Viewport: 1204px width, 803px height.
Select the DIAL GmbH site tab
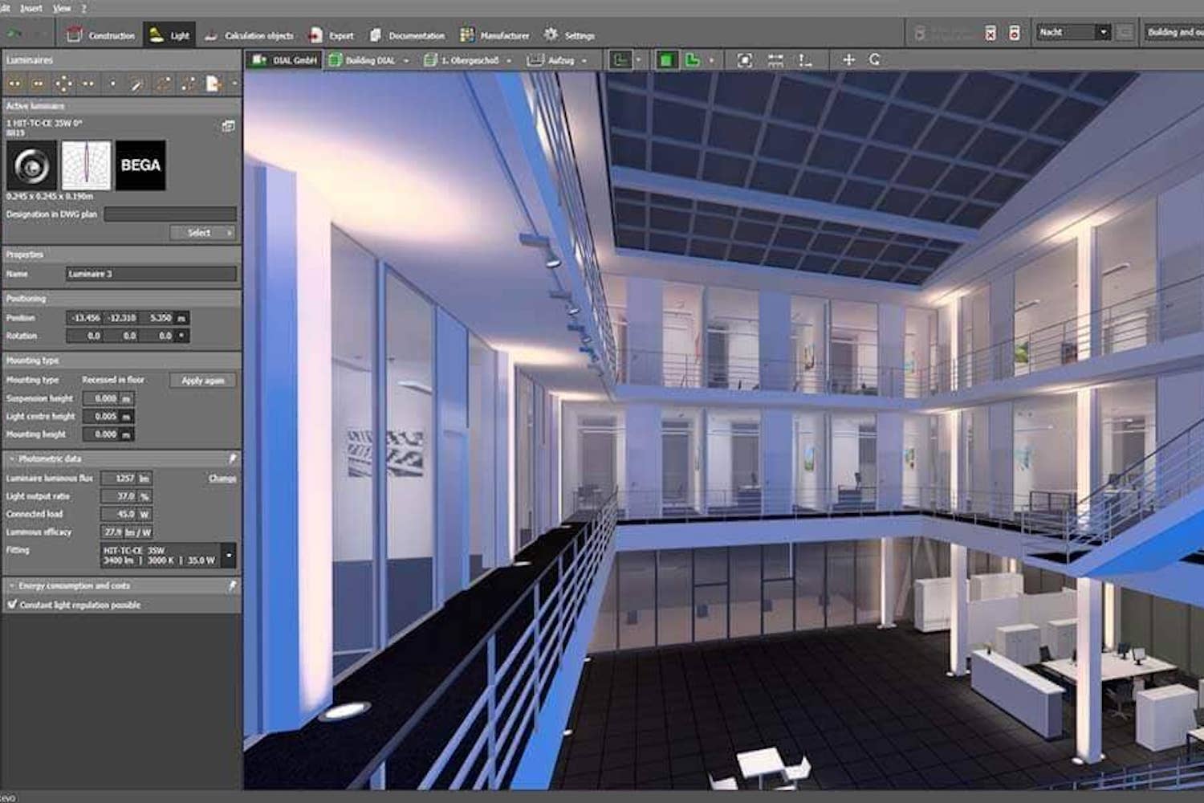(283, 60)
